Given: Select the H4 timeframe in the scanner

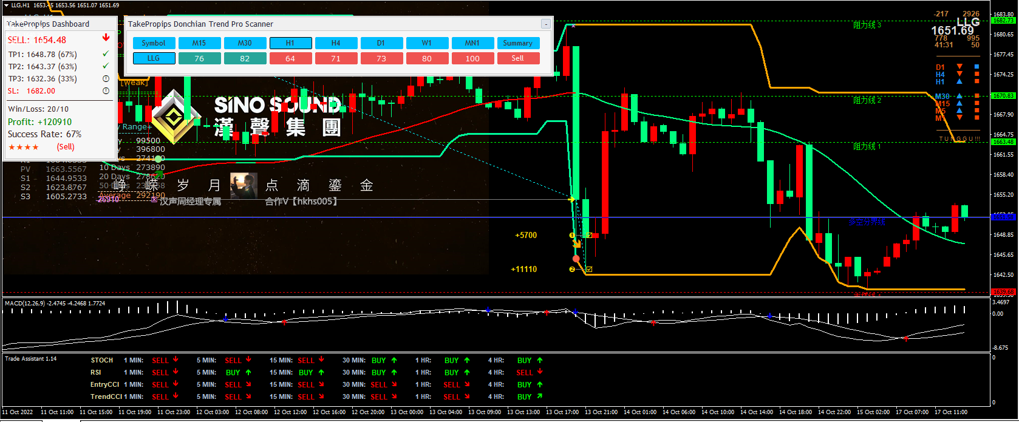Looking at the screenshot, I should 336,43.
